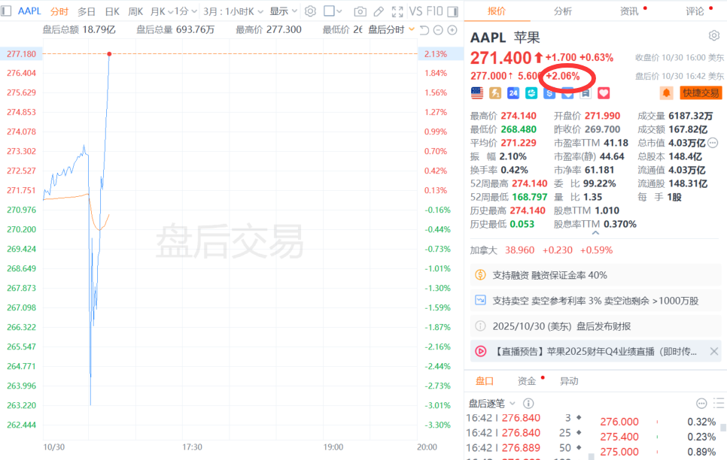This screenshot has height=460, width=727.
Task: Toggle VS comparison mode
Action: click(415, 11)
